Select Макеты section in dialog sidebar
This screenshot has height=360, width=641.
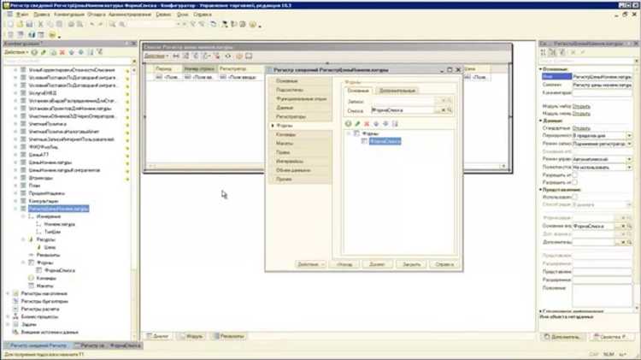point(285,143)
